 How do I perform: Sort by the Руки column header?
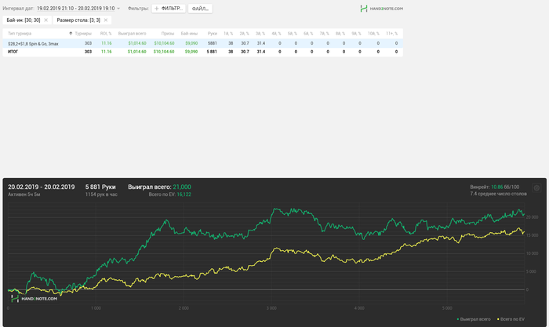213,34
